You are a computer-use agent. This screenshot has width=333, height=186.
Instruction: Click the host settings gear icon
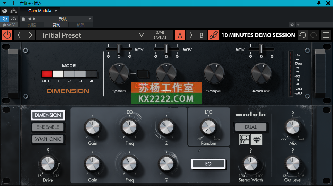(x=292, y=25)
